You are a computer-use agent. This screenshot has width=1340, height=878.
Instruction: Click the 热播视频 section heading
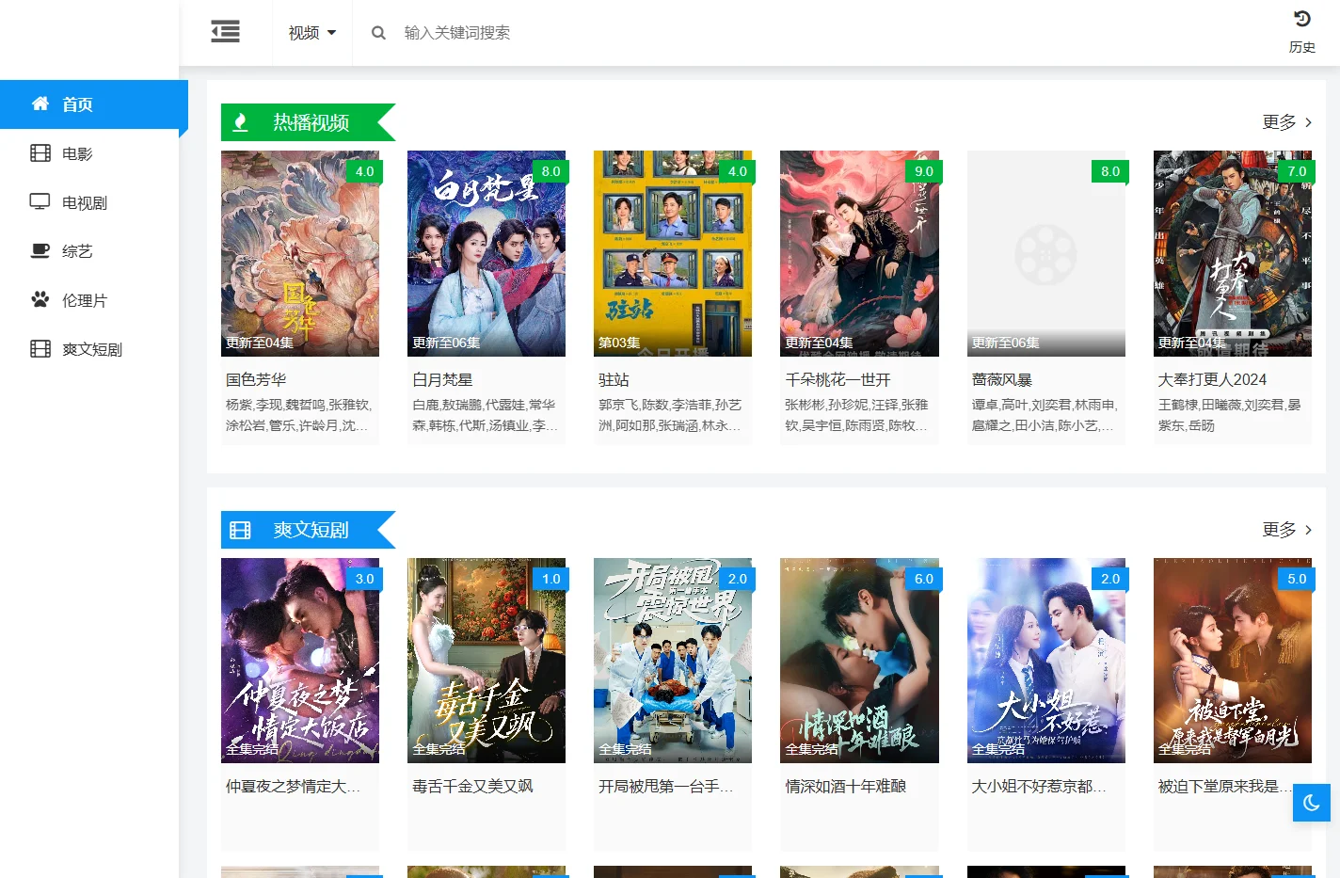pos(311,122)
